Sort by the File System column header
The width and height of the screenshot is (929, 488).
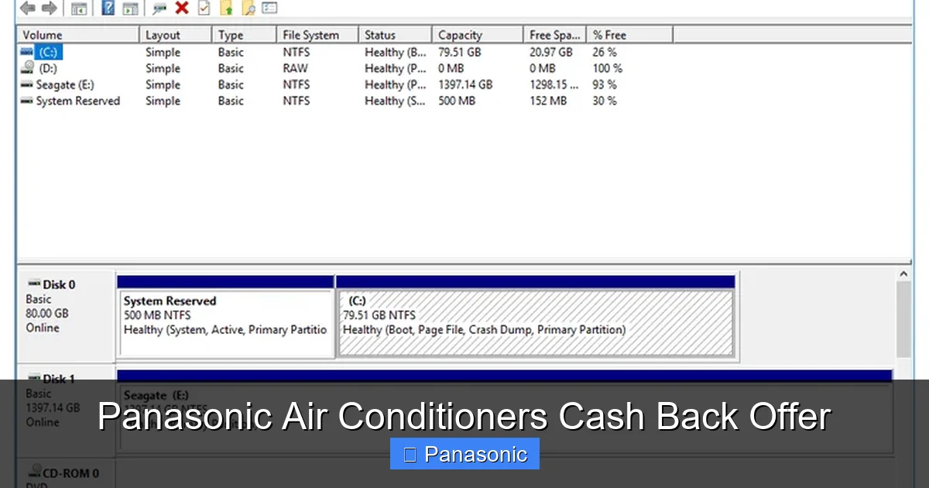pos(317,35)
